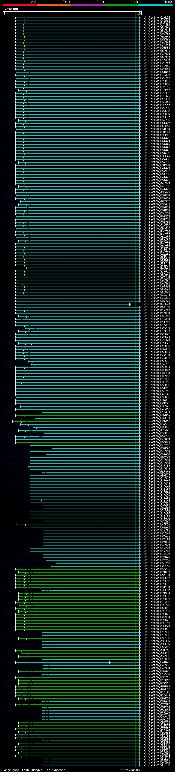
Task: Select hit label UniRef100_Q2XTE0
Action: 157,87
